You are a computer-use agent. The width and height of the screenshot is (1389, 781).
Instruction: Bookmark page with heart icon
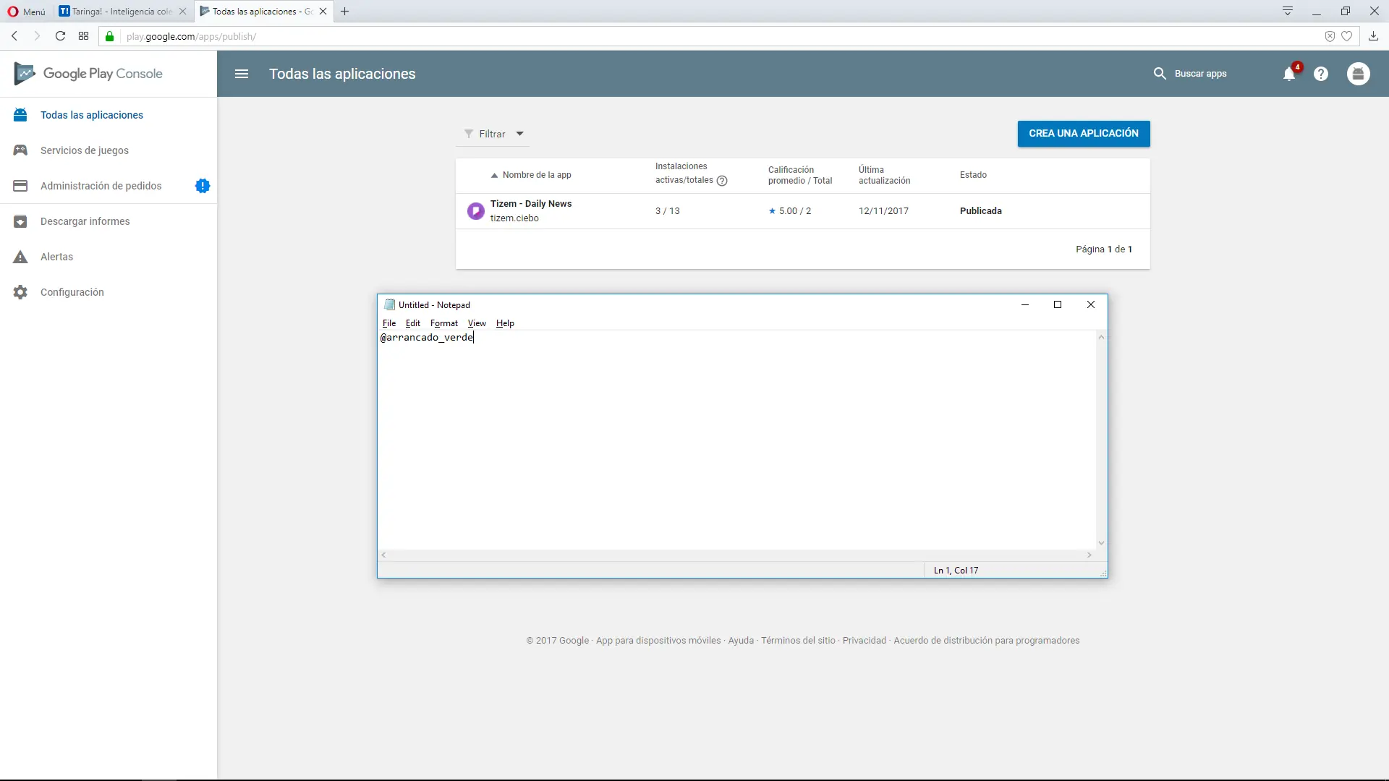[1347, 36]
